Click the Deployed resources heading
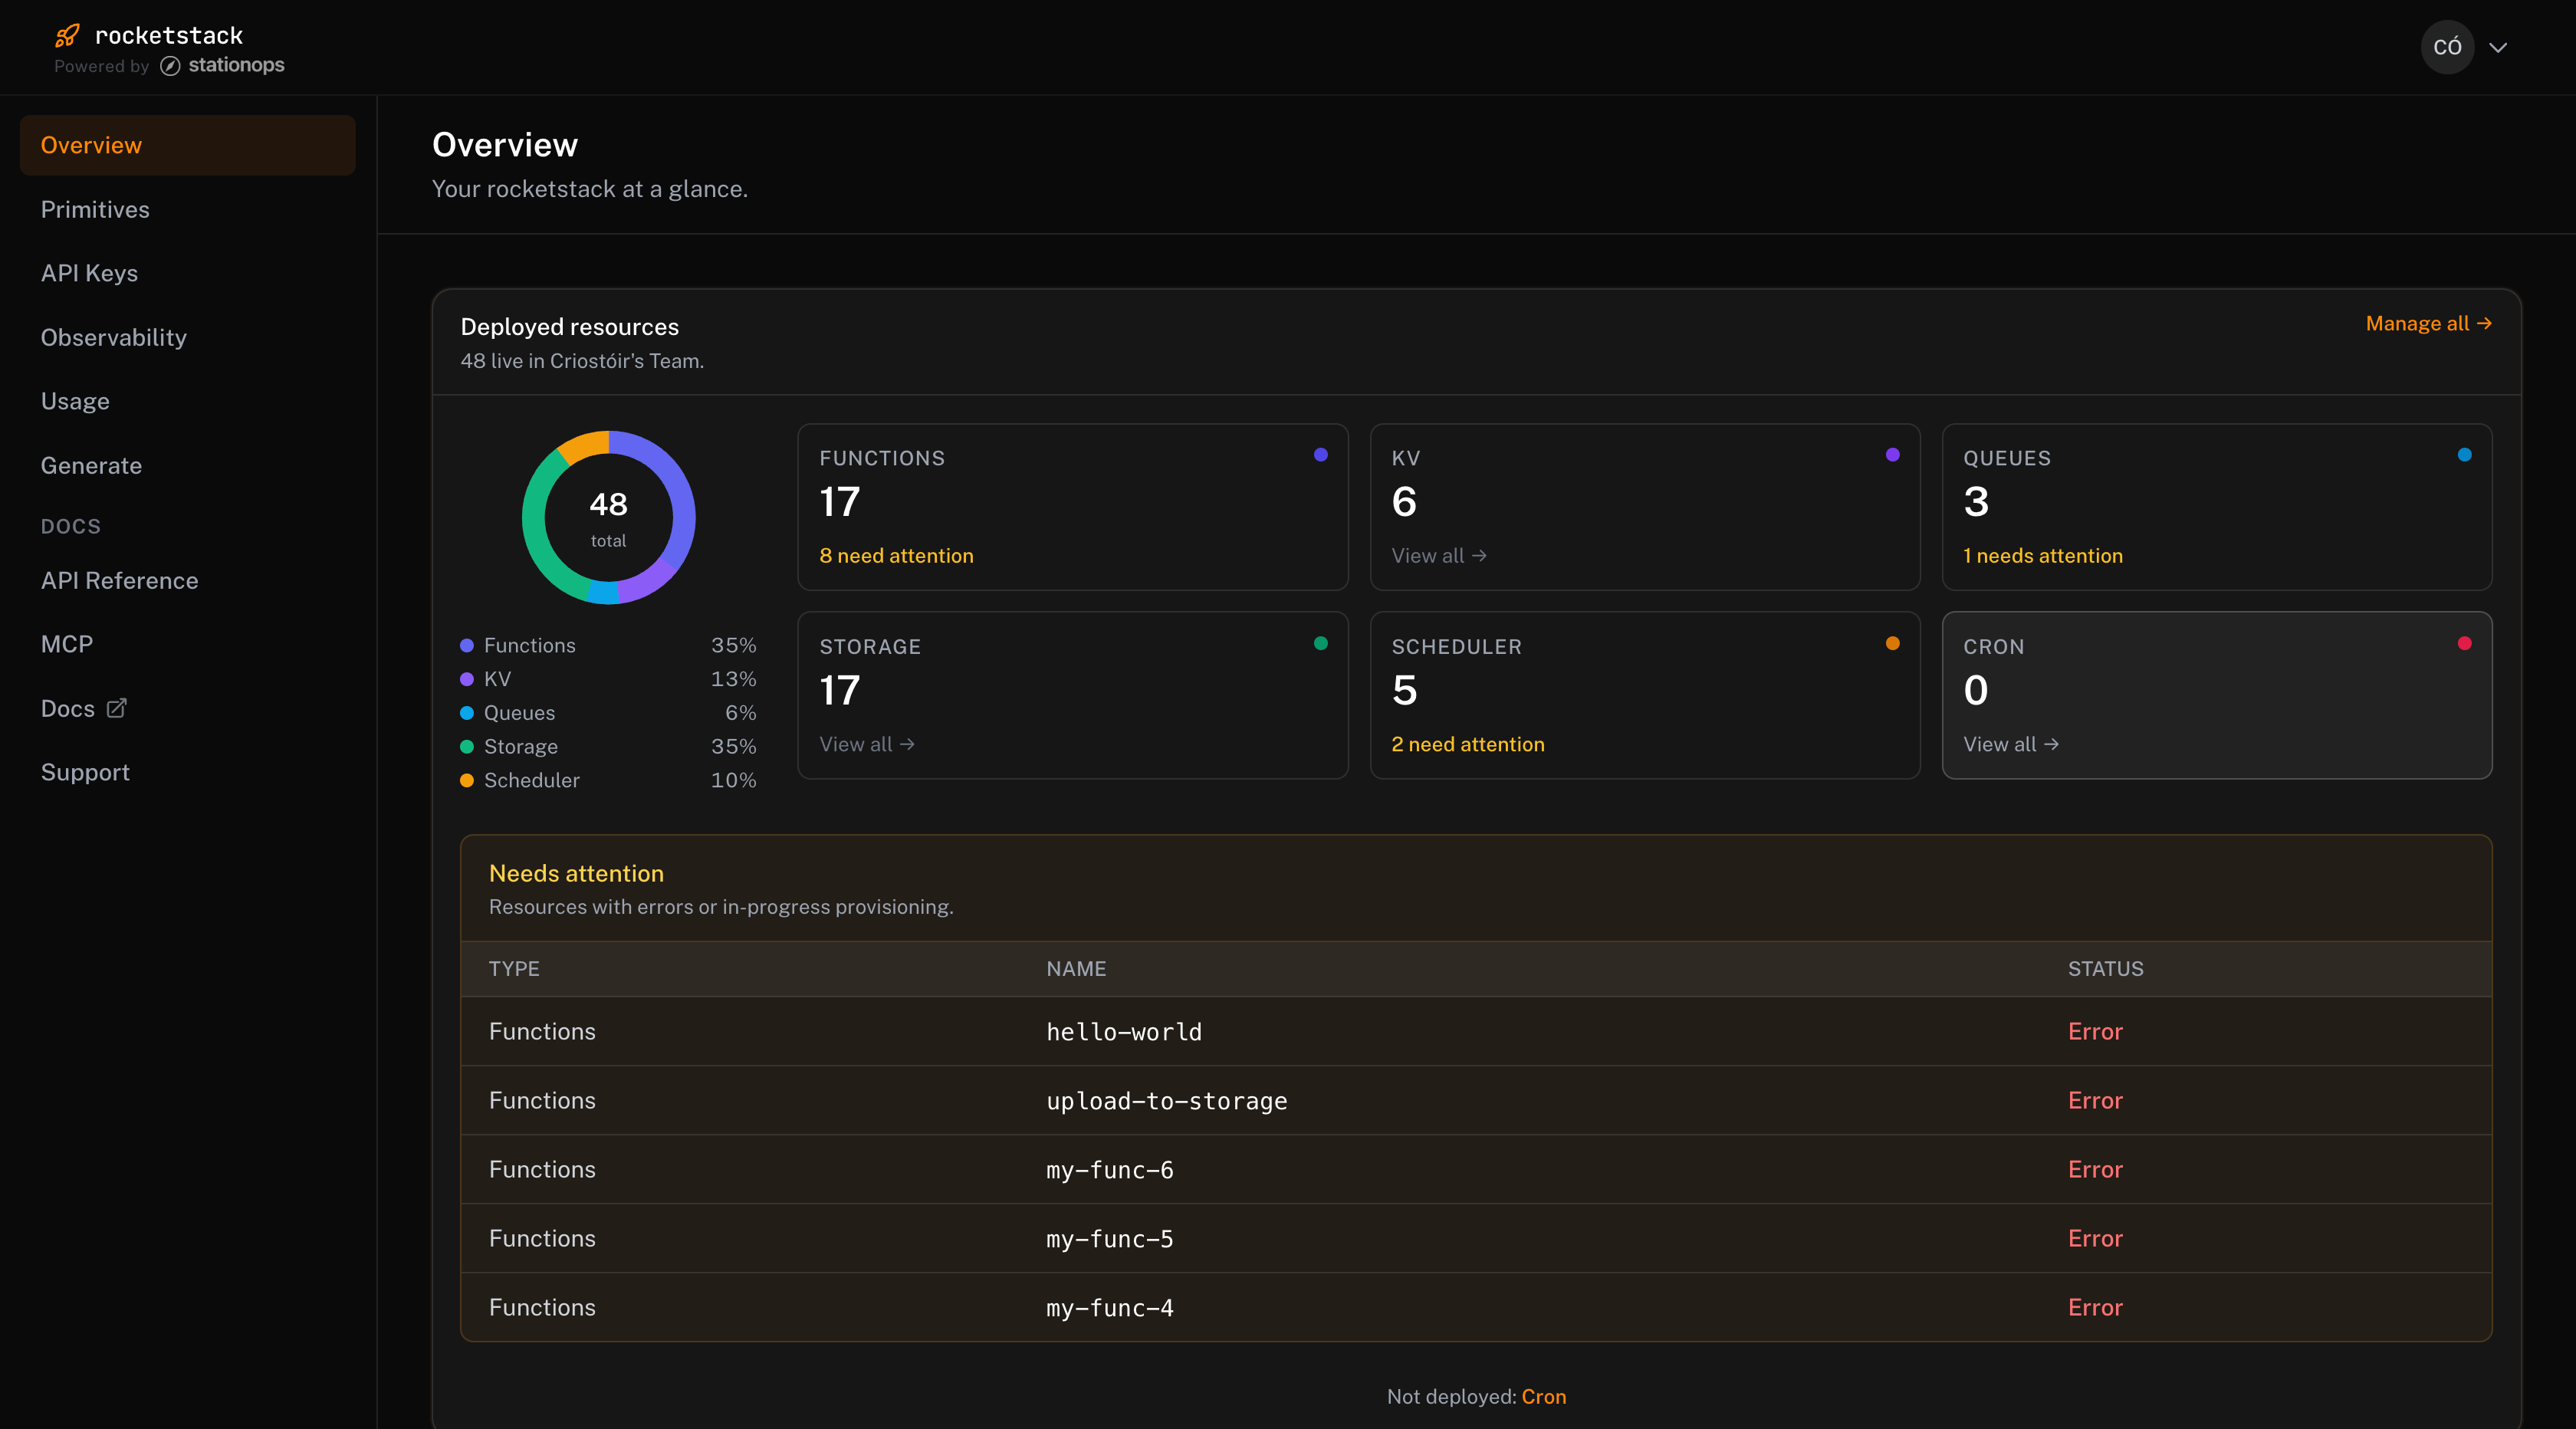Screen dimensions: 2576x1429 click(569, 326)
